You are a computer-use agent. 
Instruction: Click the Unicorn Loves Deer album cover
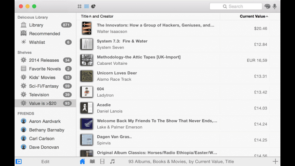87,76
